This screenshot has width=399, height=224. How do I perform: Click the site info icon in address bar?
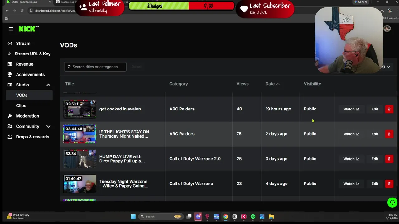pyautogui.click(x=31, y=11)
